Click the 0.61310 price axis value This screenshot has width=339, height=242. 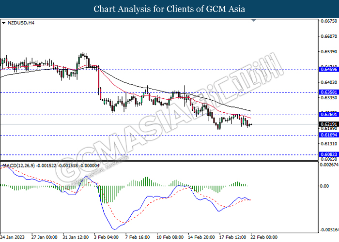click(329, 144)
